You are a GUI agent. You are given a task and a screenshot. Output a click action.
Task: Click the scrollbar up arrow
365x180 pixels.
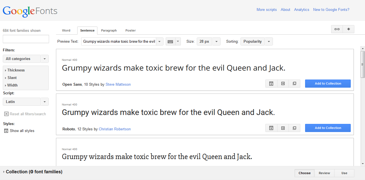click(363, 48)
